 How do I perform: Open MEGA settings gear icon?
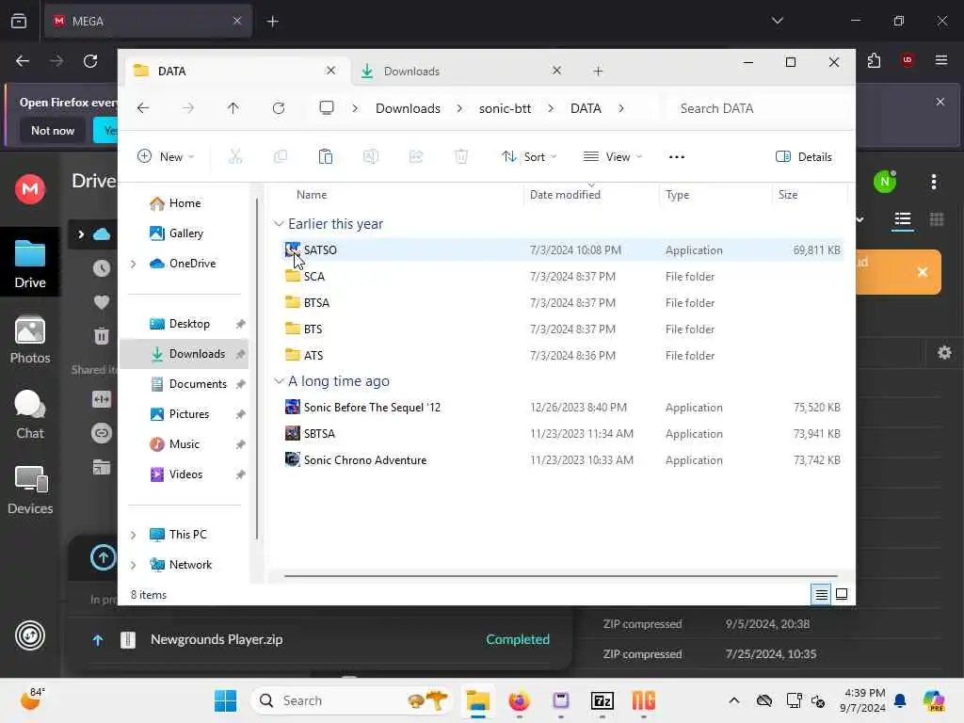[944, 352]
